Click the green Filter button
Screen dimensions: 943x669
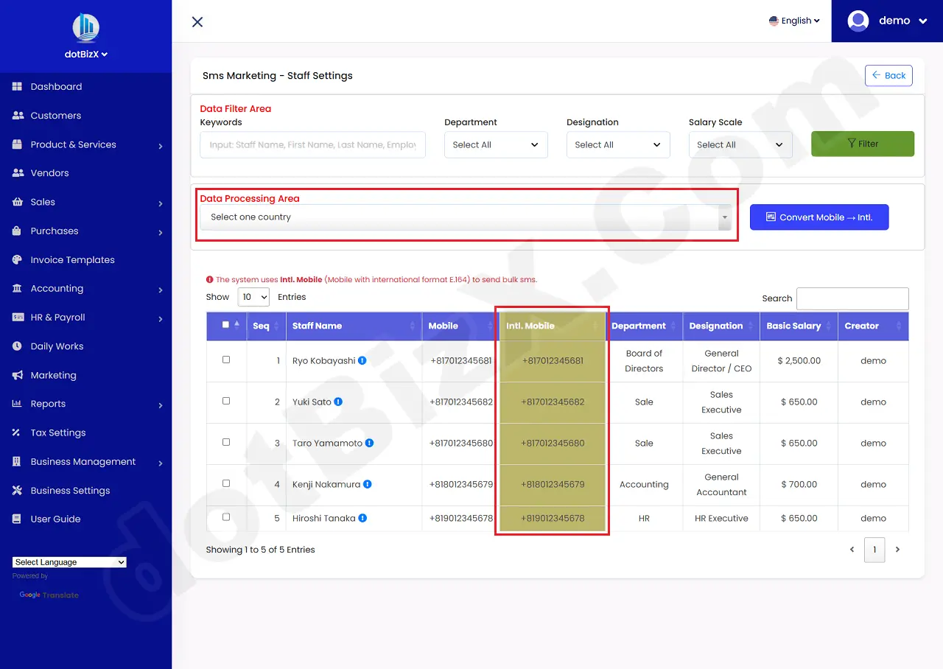point(862,144)
